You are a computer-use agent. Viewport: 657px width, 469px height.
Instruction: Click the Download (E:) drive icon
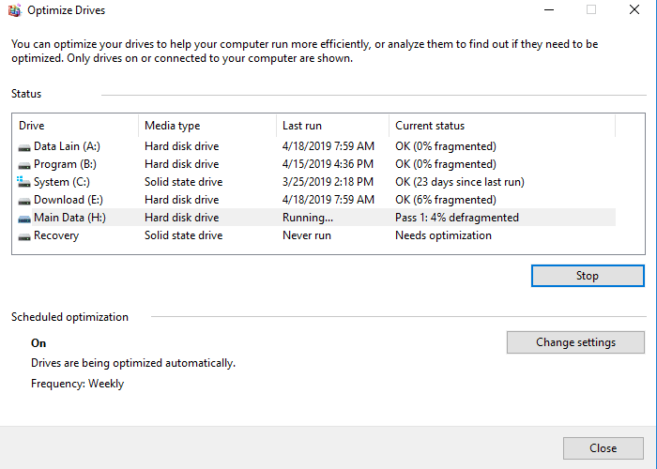point(24,201)
